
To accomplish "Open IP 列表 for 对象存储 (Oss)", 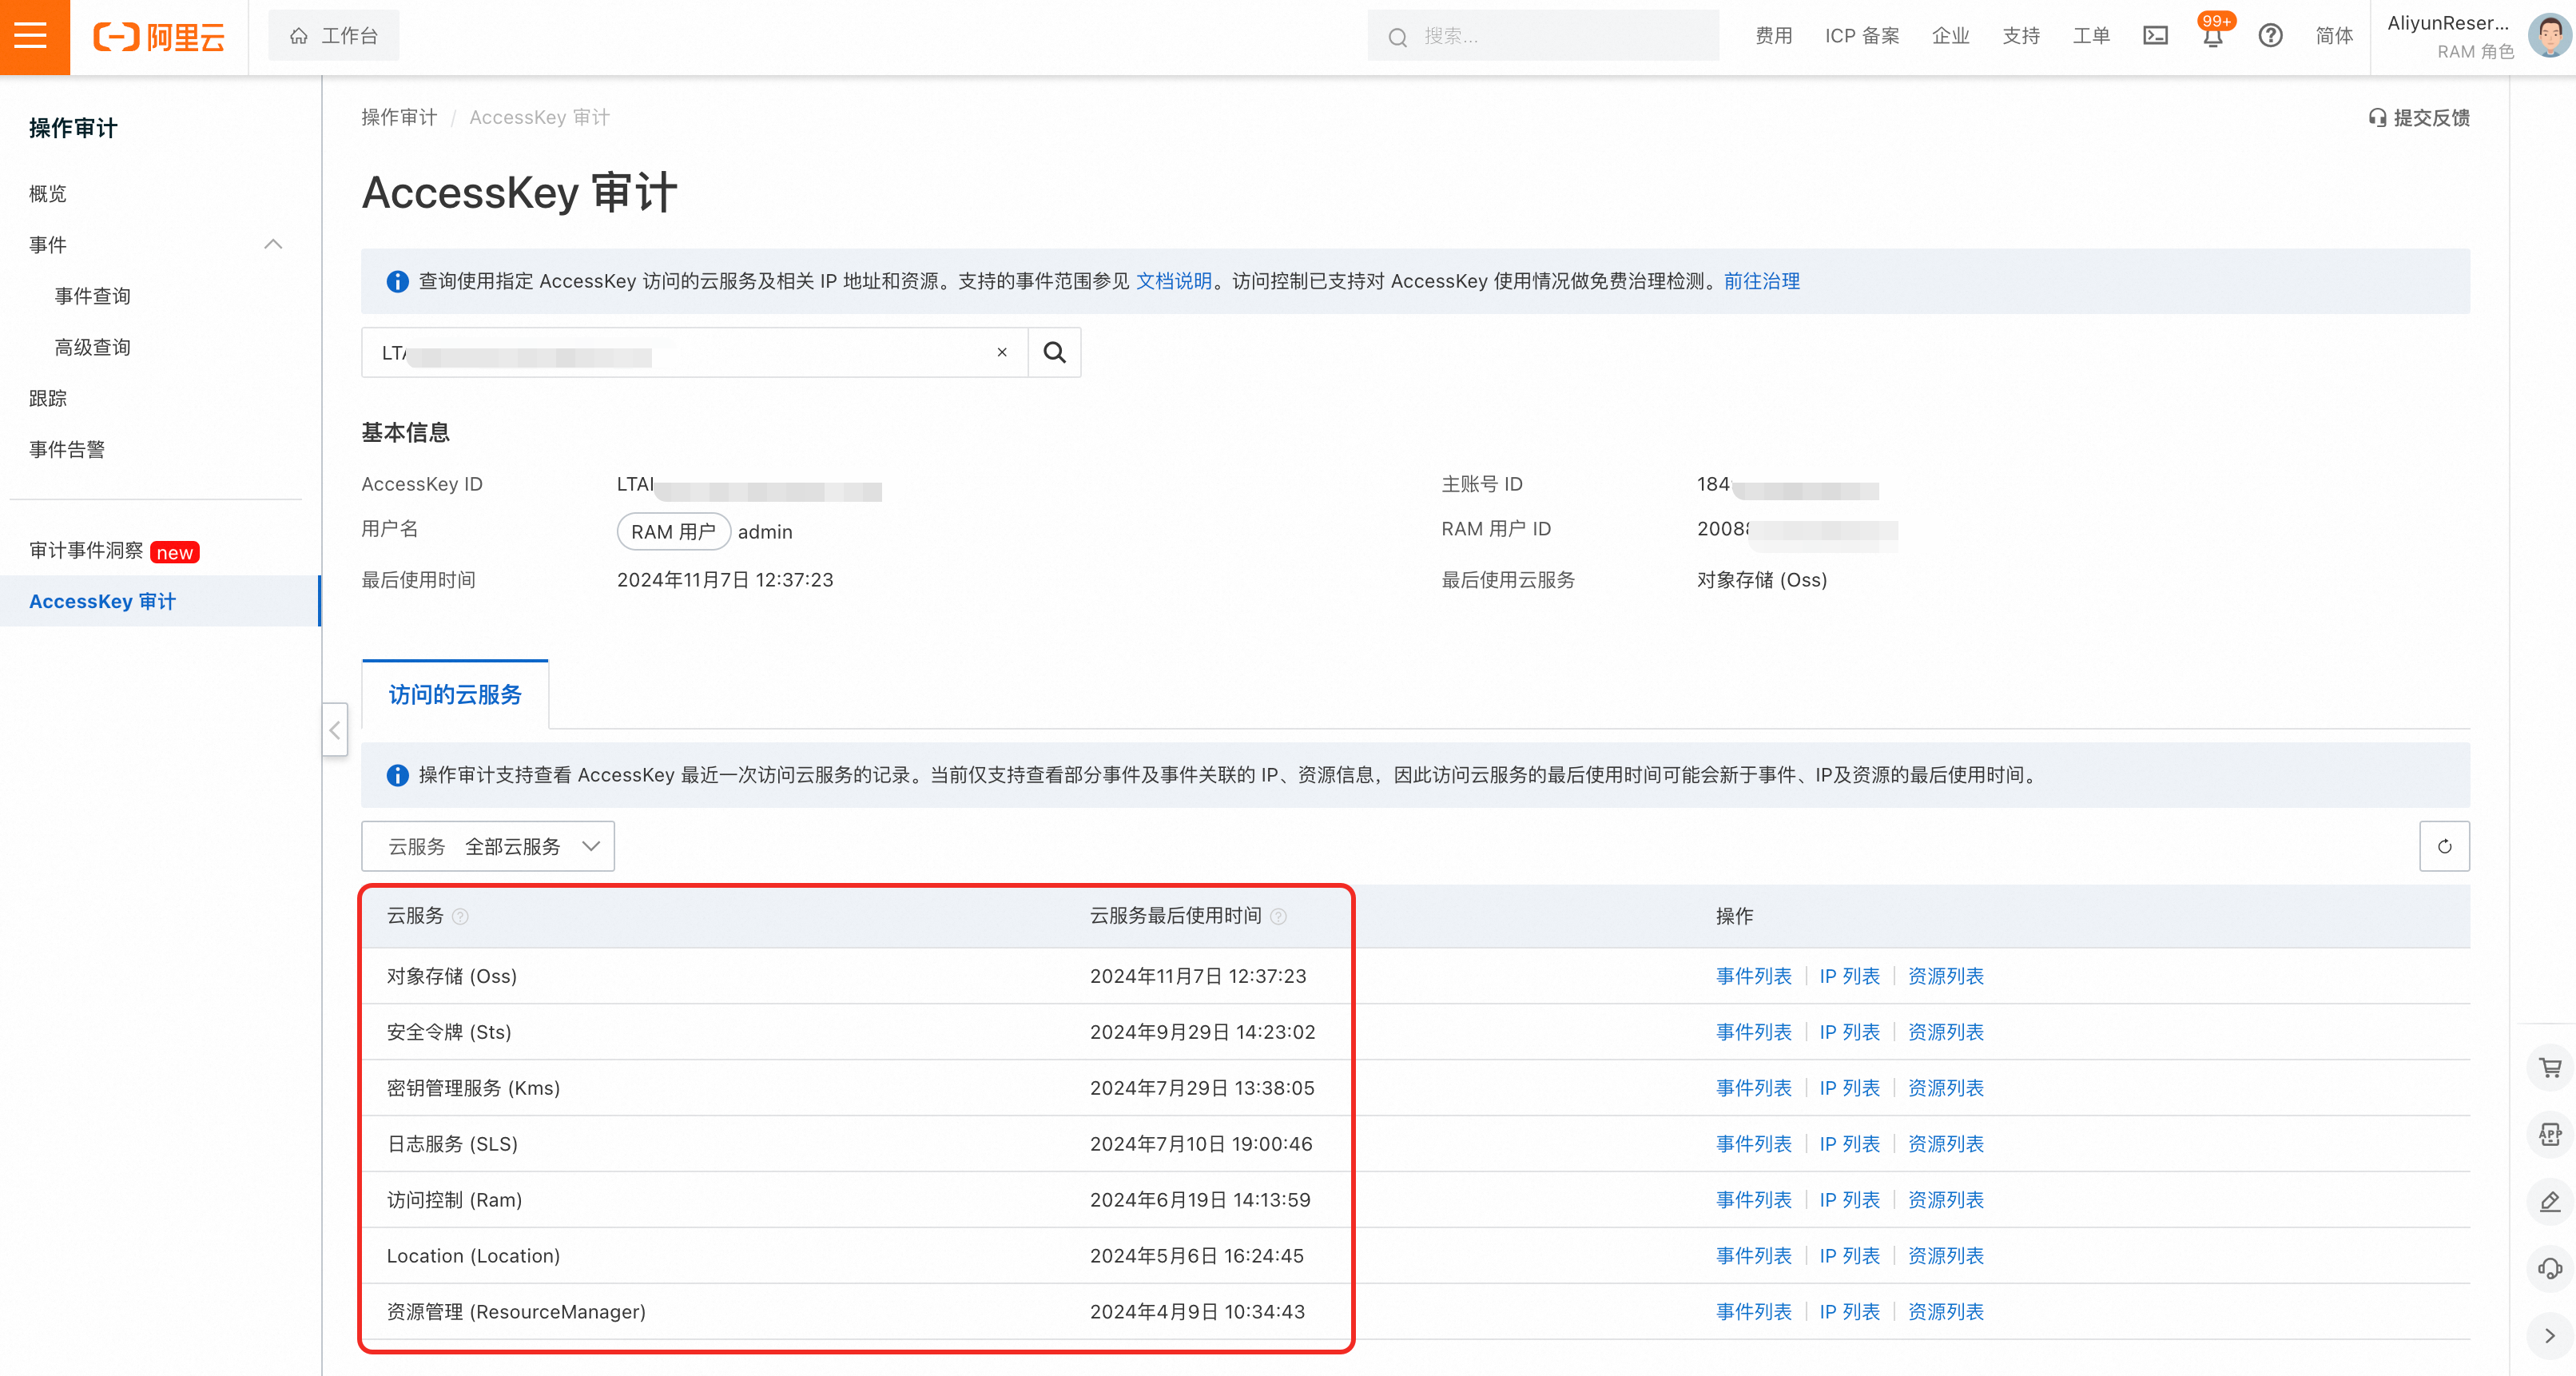I will (x=1850, y=976).
